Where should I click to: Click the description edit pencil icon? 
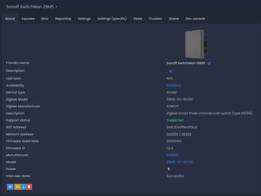(x=171, y=71)
